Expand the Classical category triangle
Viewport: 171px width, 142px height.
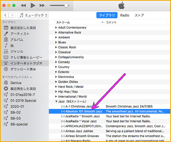56,52
